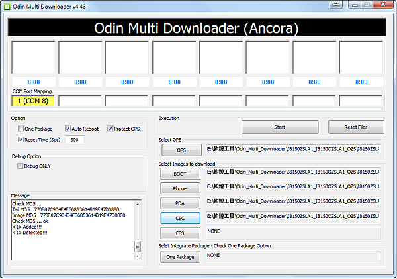Click the One Package file button
Screen dimensions: 397x279
coord(180,257)
